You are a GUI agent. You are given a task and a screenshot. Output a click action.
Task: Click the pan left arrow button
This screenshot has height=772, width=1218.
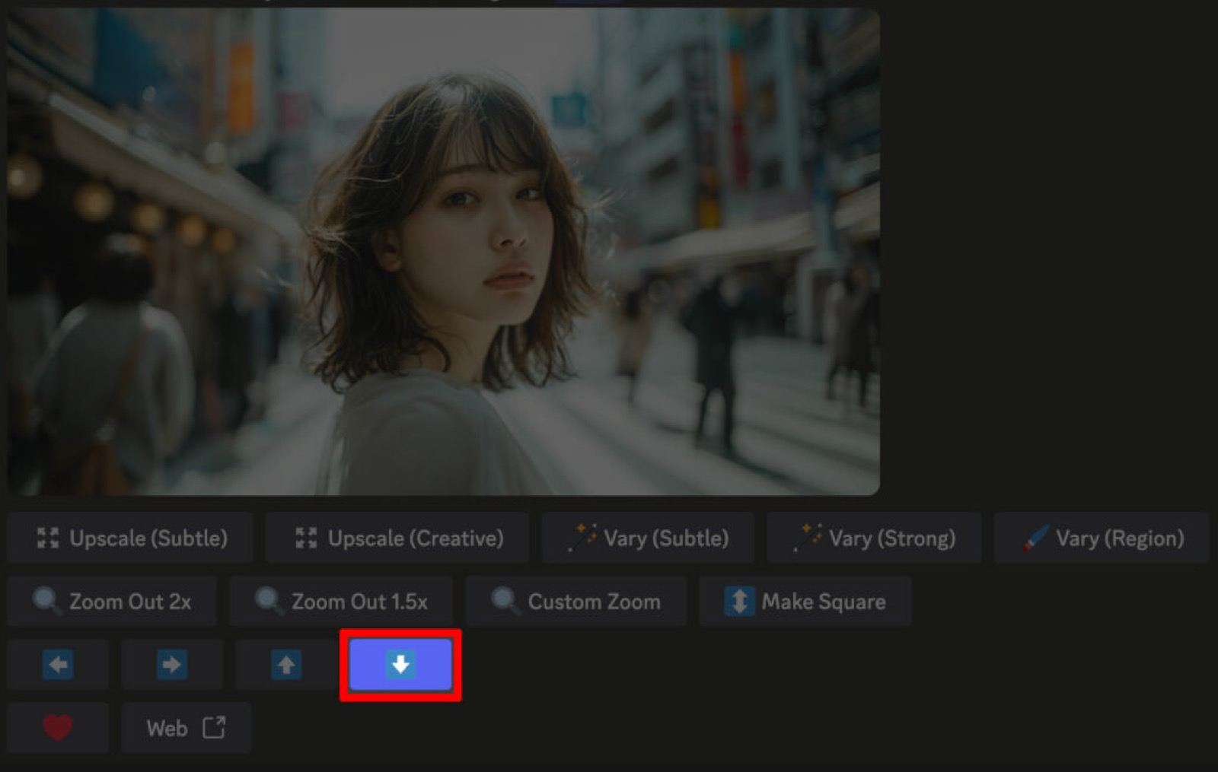(x=58, y=665)
